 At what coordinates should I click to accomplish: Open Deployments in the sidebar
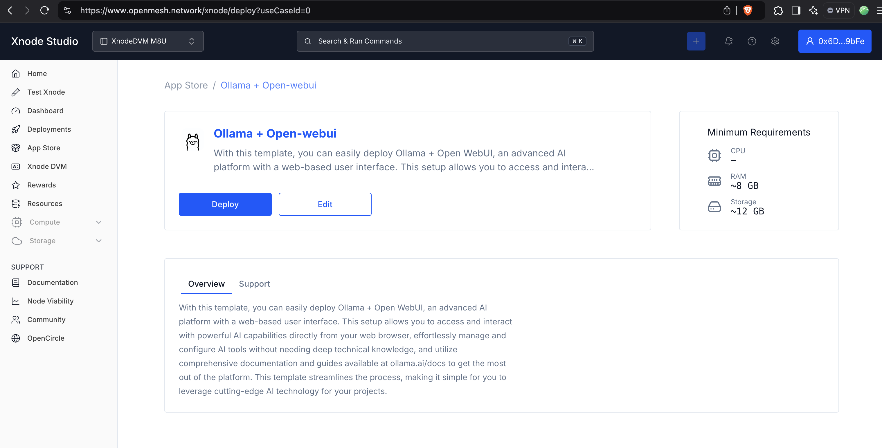[49, 129]
